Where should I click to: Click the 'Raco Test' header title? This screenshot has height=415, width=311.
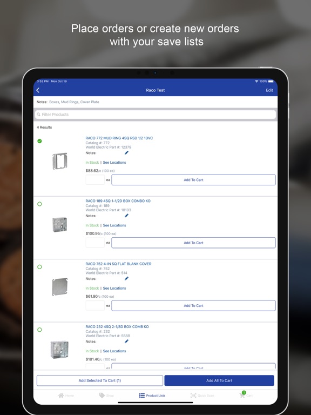tap(155, 90)
